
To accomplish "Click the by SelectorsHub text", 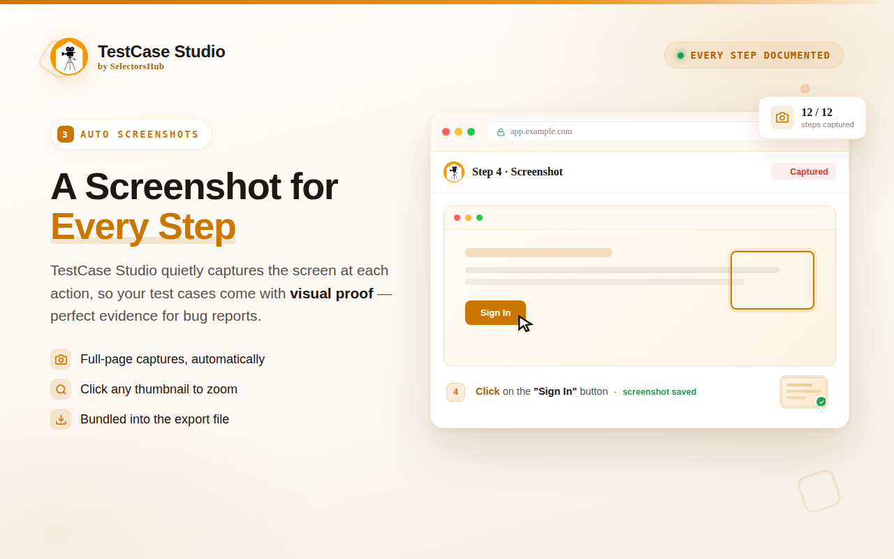I will [131, 66].
